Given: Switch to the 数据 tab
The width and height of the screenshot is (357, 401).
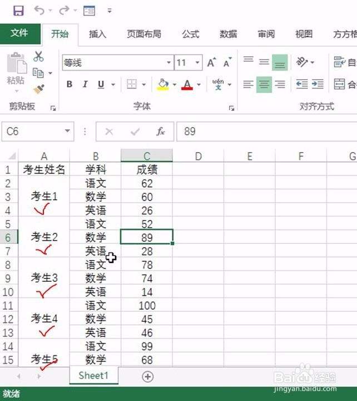Looking at the screenshot, I should (x=229, y=34).
